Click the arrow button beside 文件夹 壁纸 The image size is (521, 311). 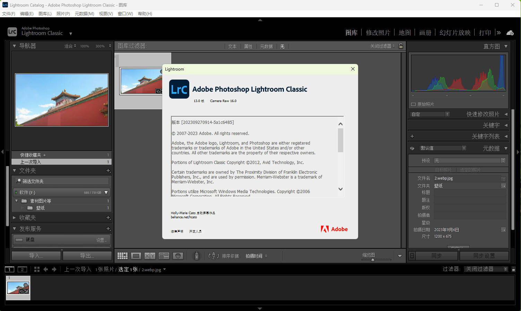pyautogui.click(x=503, y=186)
